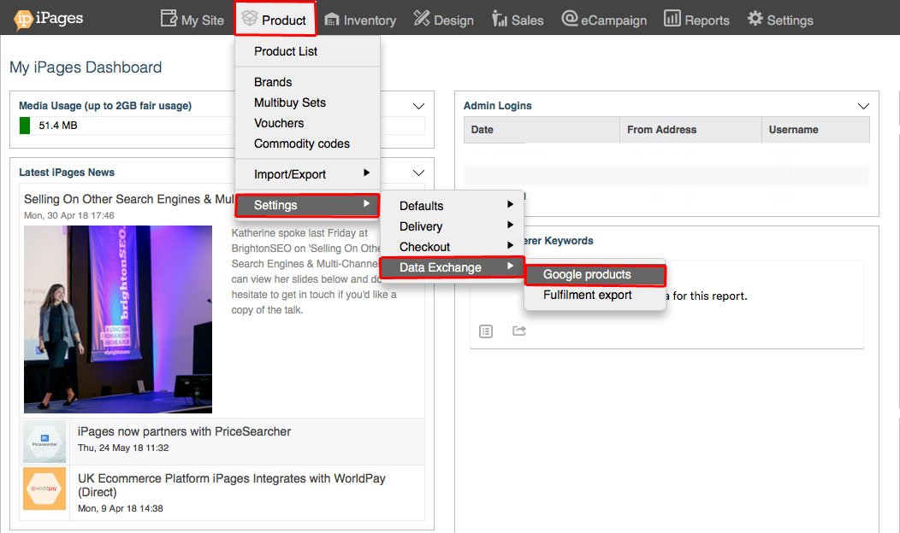Click the '51.4 MB' usage value
The image size is (900, 533).
click(58, 126)
